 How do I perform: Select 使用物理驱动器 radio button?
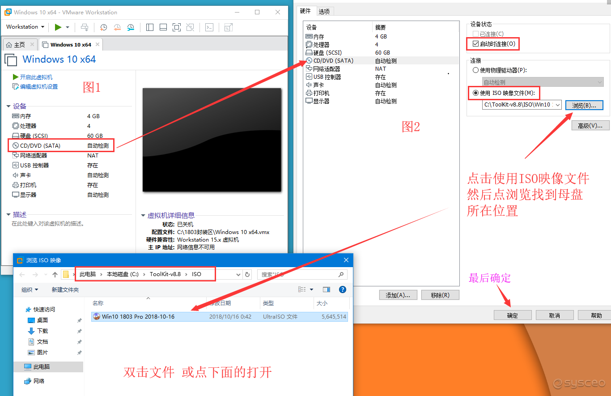pos(475,70)
